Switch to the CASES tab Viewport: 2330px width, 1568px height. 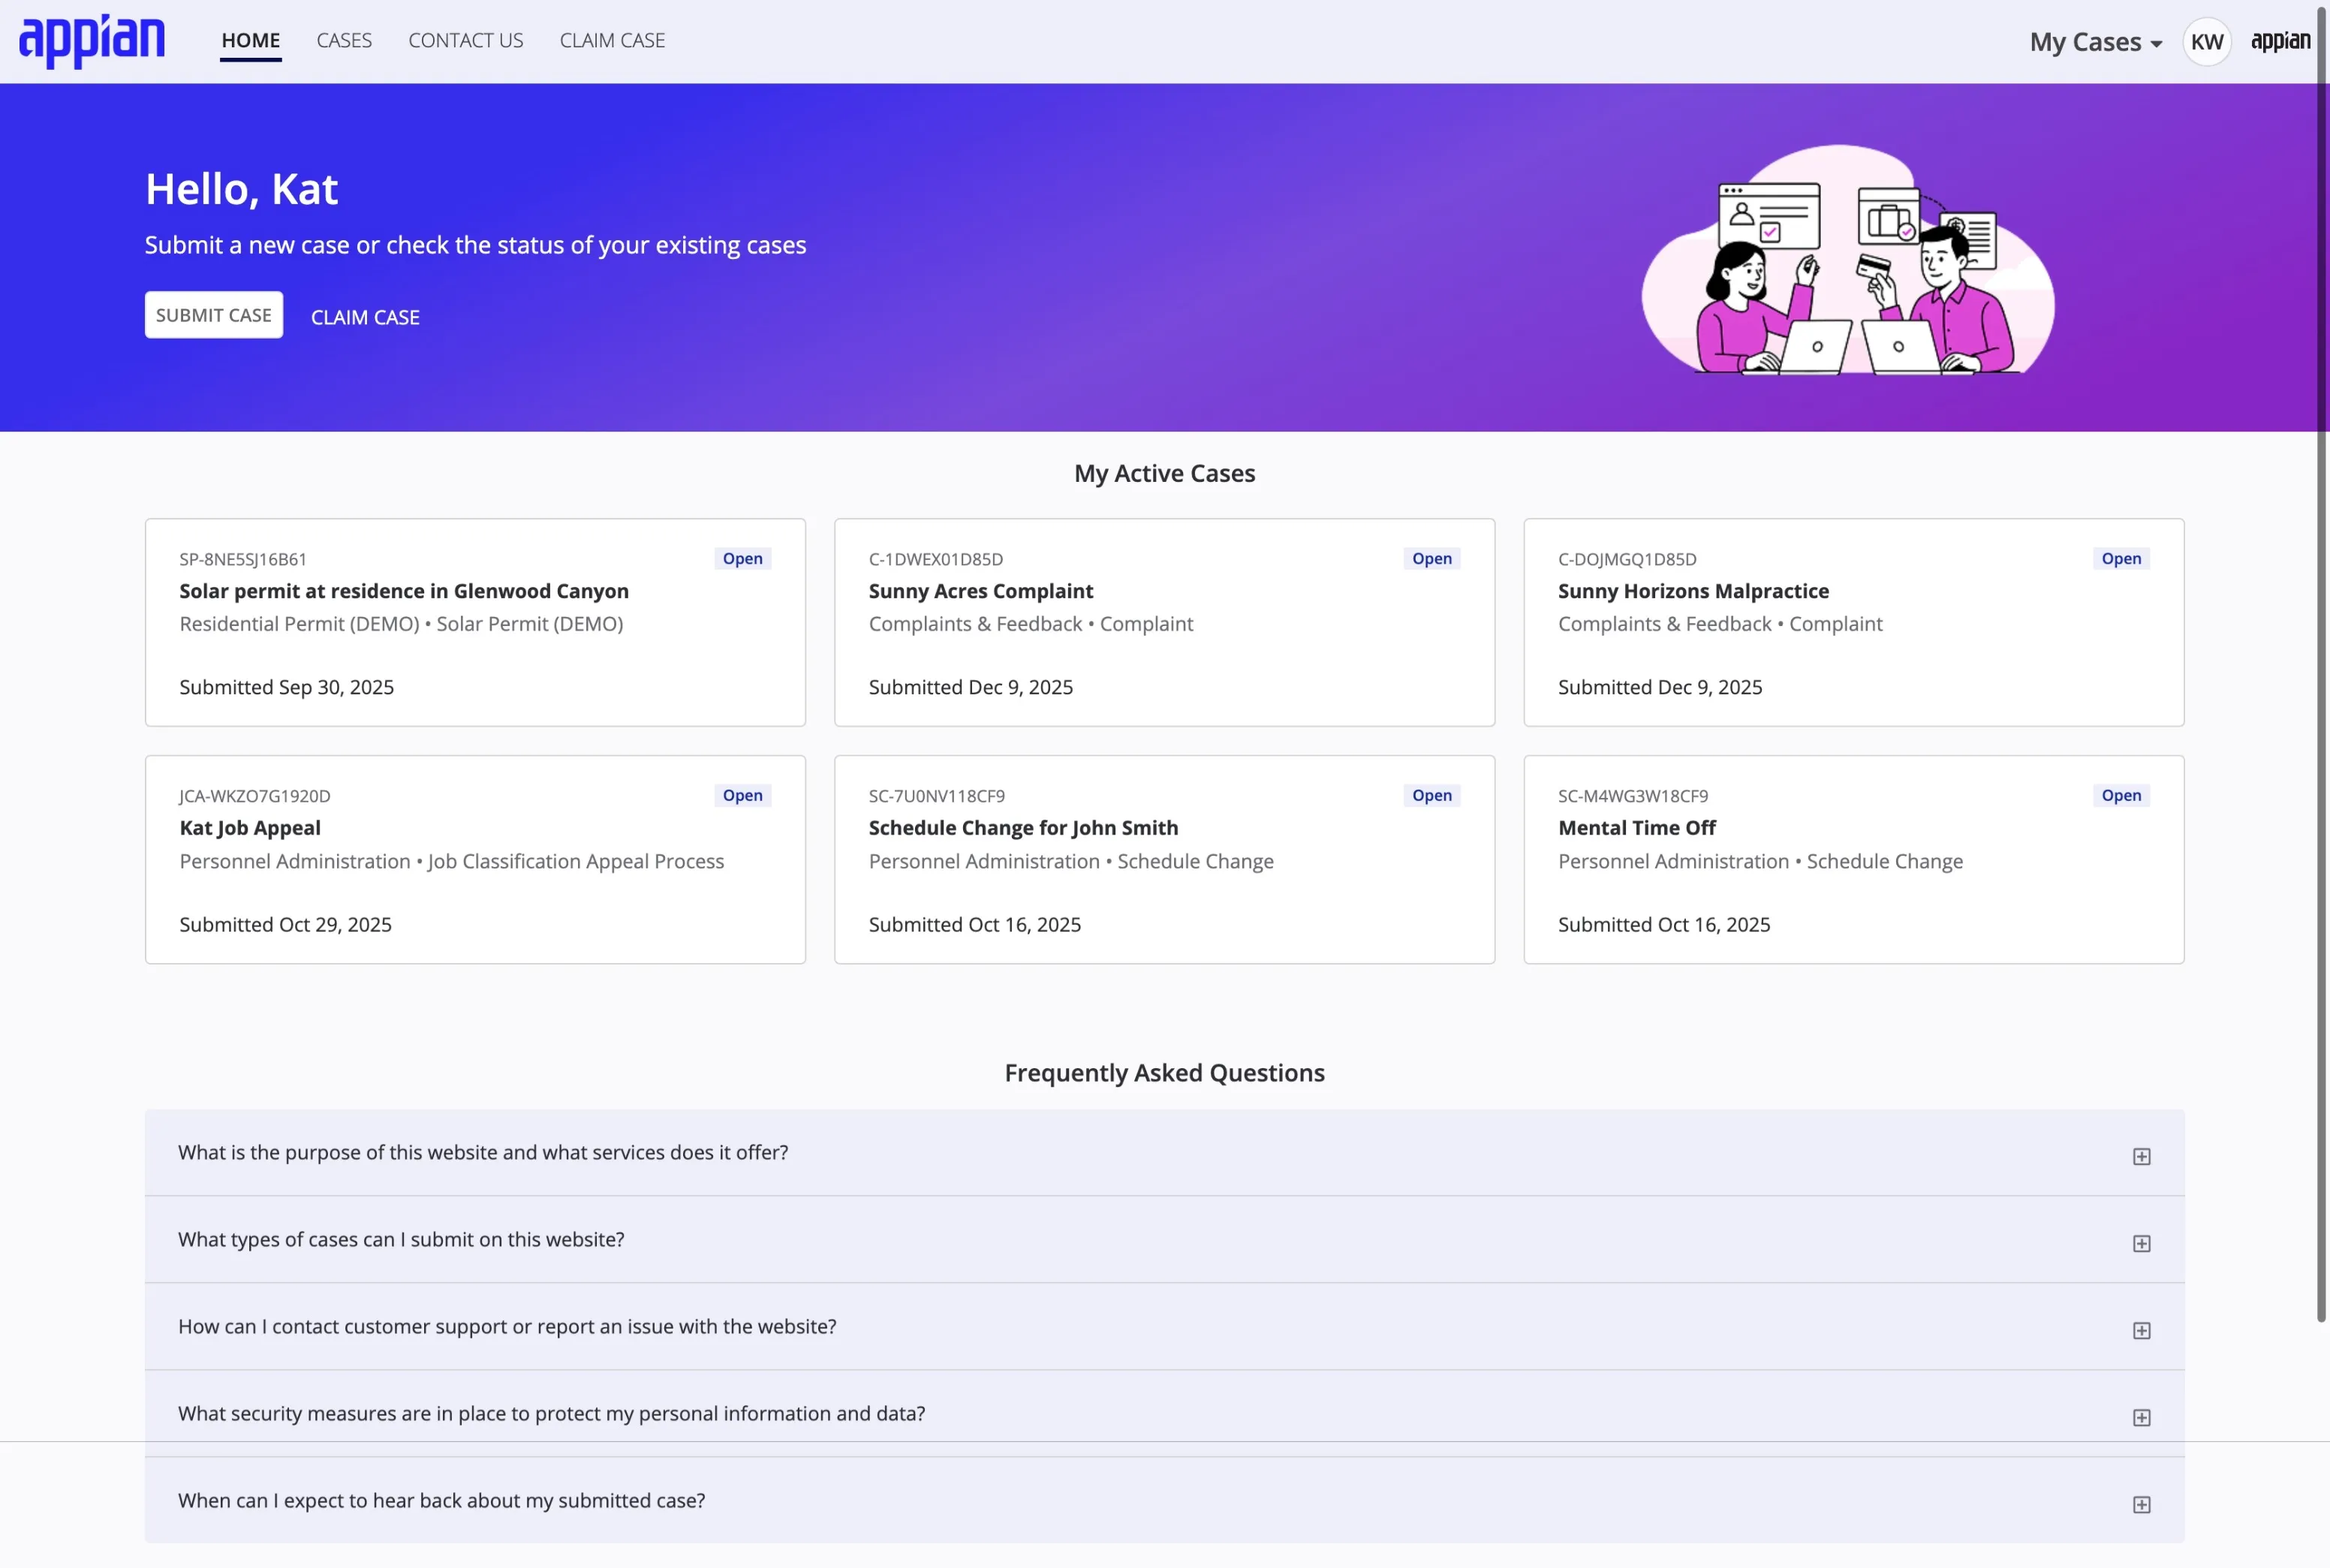tap(344, 40)
